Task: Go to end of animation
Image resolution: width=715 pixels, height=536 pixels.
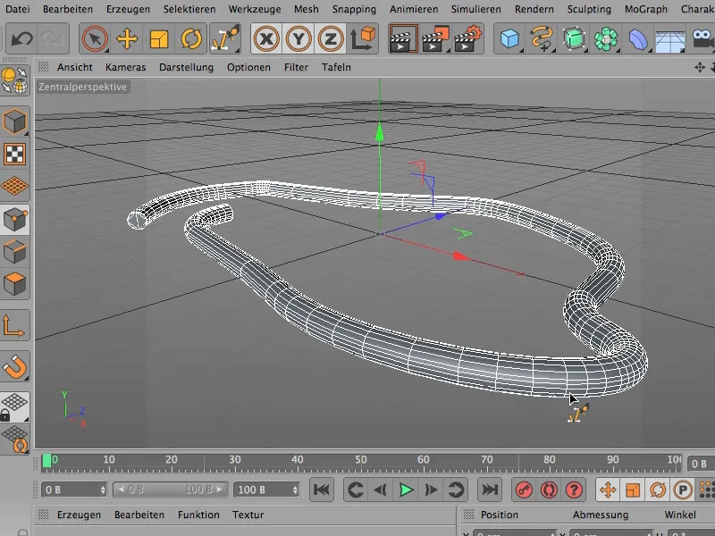Action: 490,490
